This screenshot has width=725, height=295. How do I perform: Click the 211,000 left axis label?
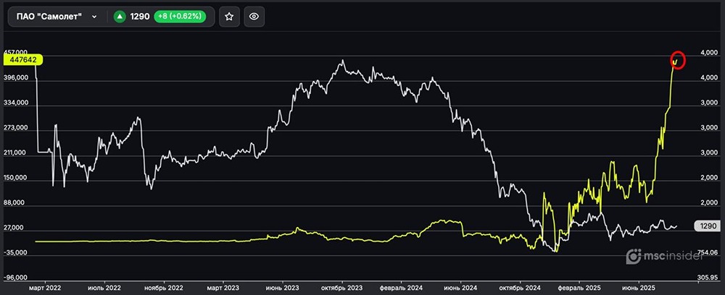click(x=13, y=153)
